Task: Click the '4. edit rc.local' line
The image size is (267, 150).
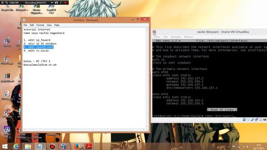Action: click(36, 51)
